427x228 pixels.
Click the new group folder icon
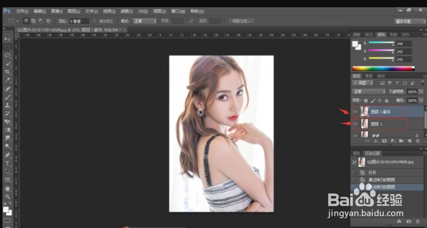[401, 141]
